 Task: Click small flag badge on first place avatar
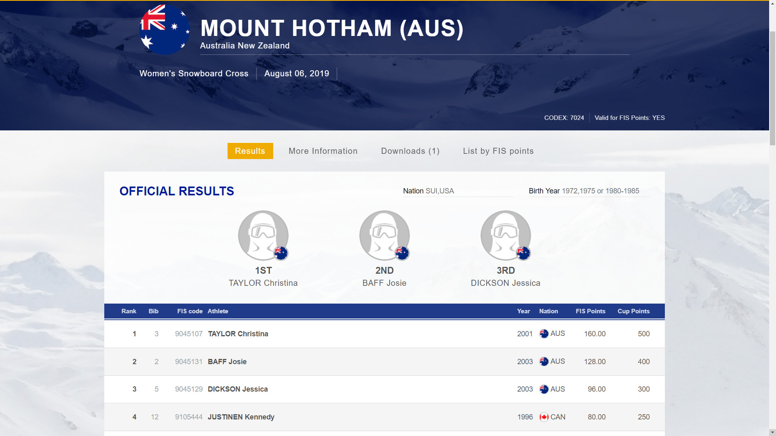pos(281,253)
